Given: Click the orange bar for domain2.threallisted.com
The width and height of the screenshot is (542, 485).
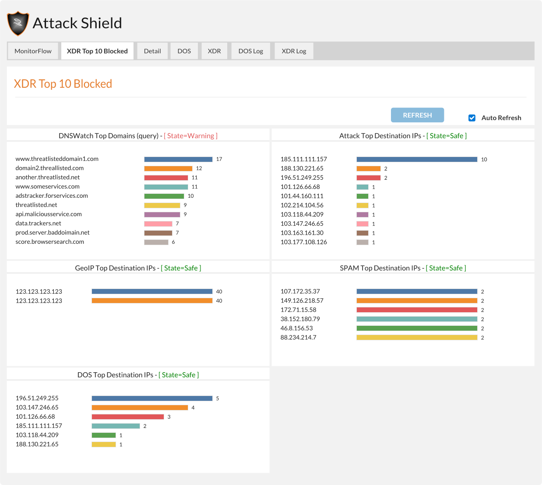Looking at the screenshot, I should 168,168.
